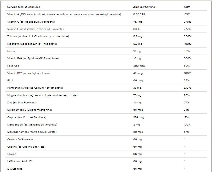This screenshot has height=172, width=212.
Task: Click the Copper 334 mcg amount
Action: [x=138, y=117]
